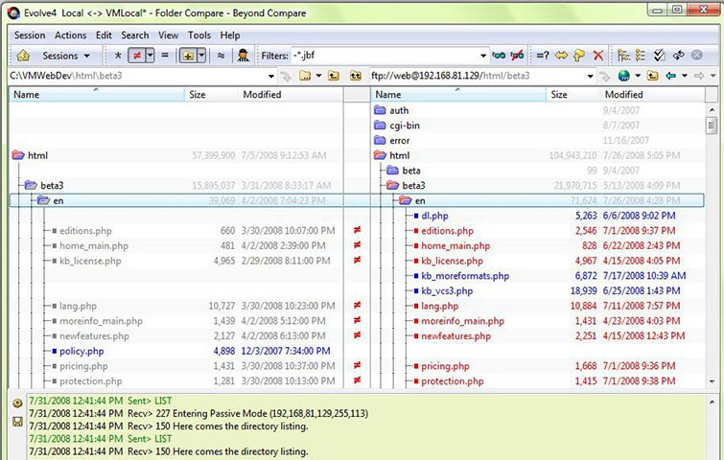Viewport: 724px width, 460px height.
Task: Click the blue back arrow icon
Action: coord(671,76)
